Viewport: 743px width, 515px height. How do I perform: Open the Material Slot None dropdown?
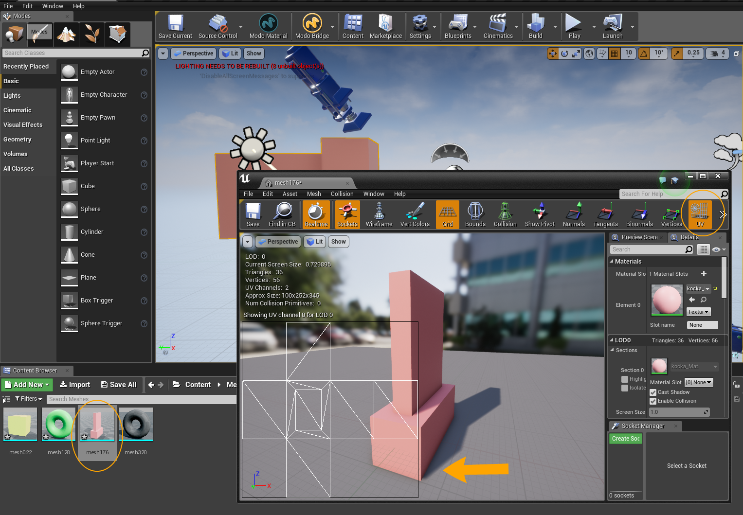[x=699, y=383]
